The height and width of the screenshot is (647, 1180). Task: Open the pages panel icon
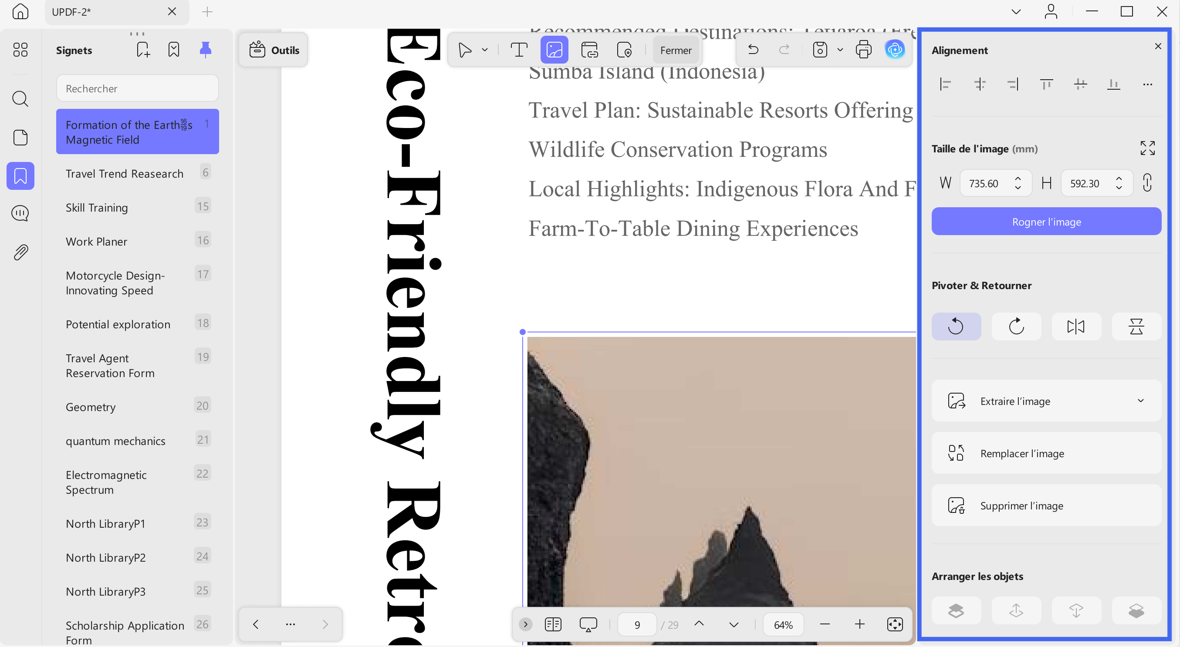20,137
